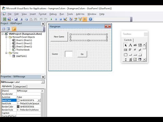
Task: Select the TextBox tool in Toolbox
Action: coord(135,45)
